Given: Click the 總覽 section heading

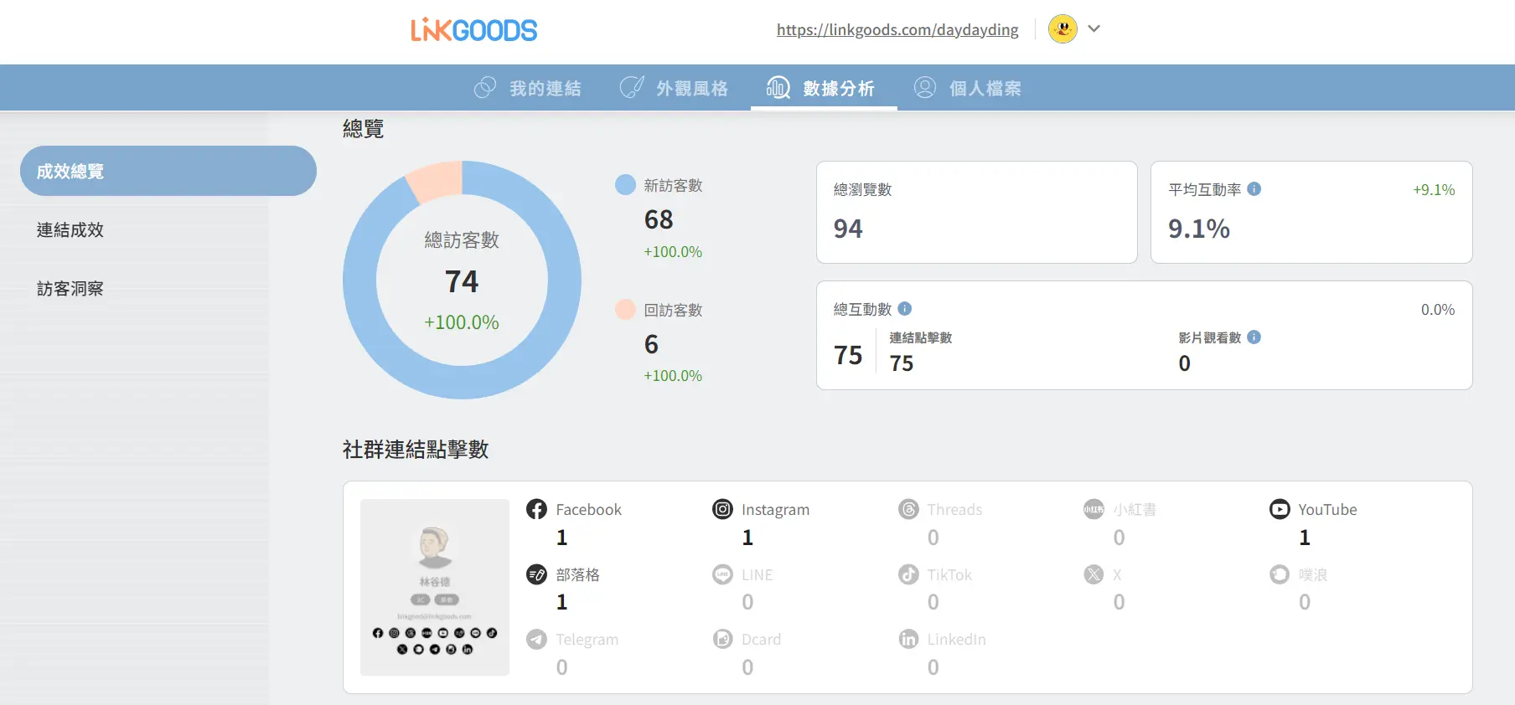Looking at the screenshot, I should click(x=363, y=128).
